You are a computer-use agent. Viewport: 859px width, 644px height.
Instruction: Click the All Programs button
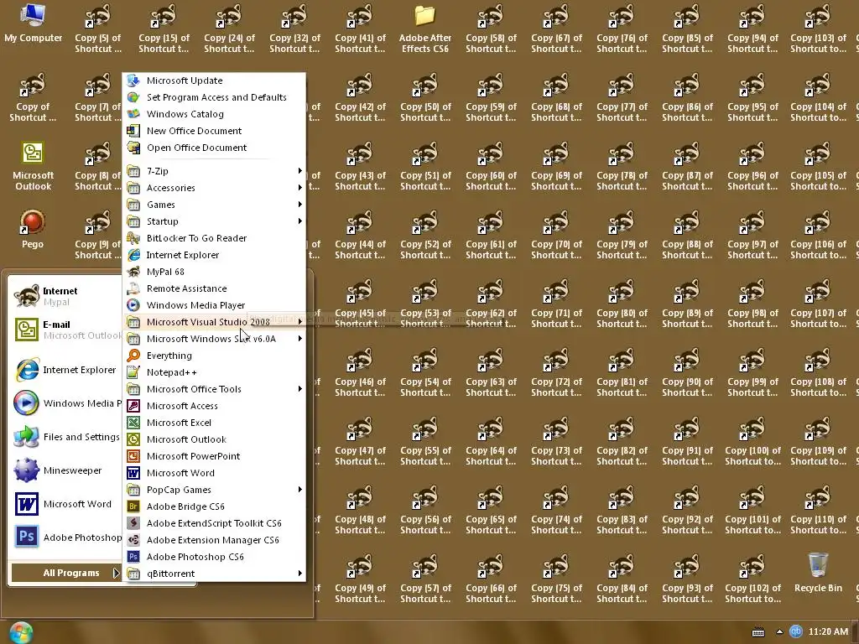click(65, 573)
